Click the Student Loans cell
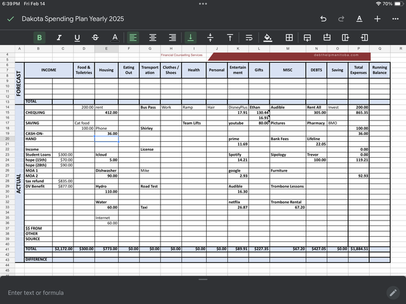Viewport: 406px width, 304px height. pyautogui.click(x=38, y=155)
